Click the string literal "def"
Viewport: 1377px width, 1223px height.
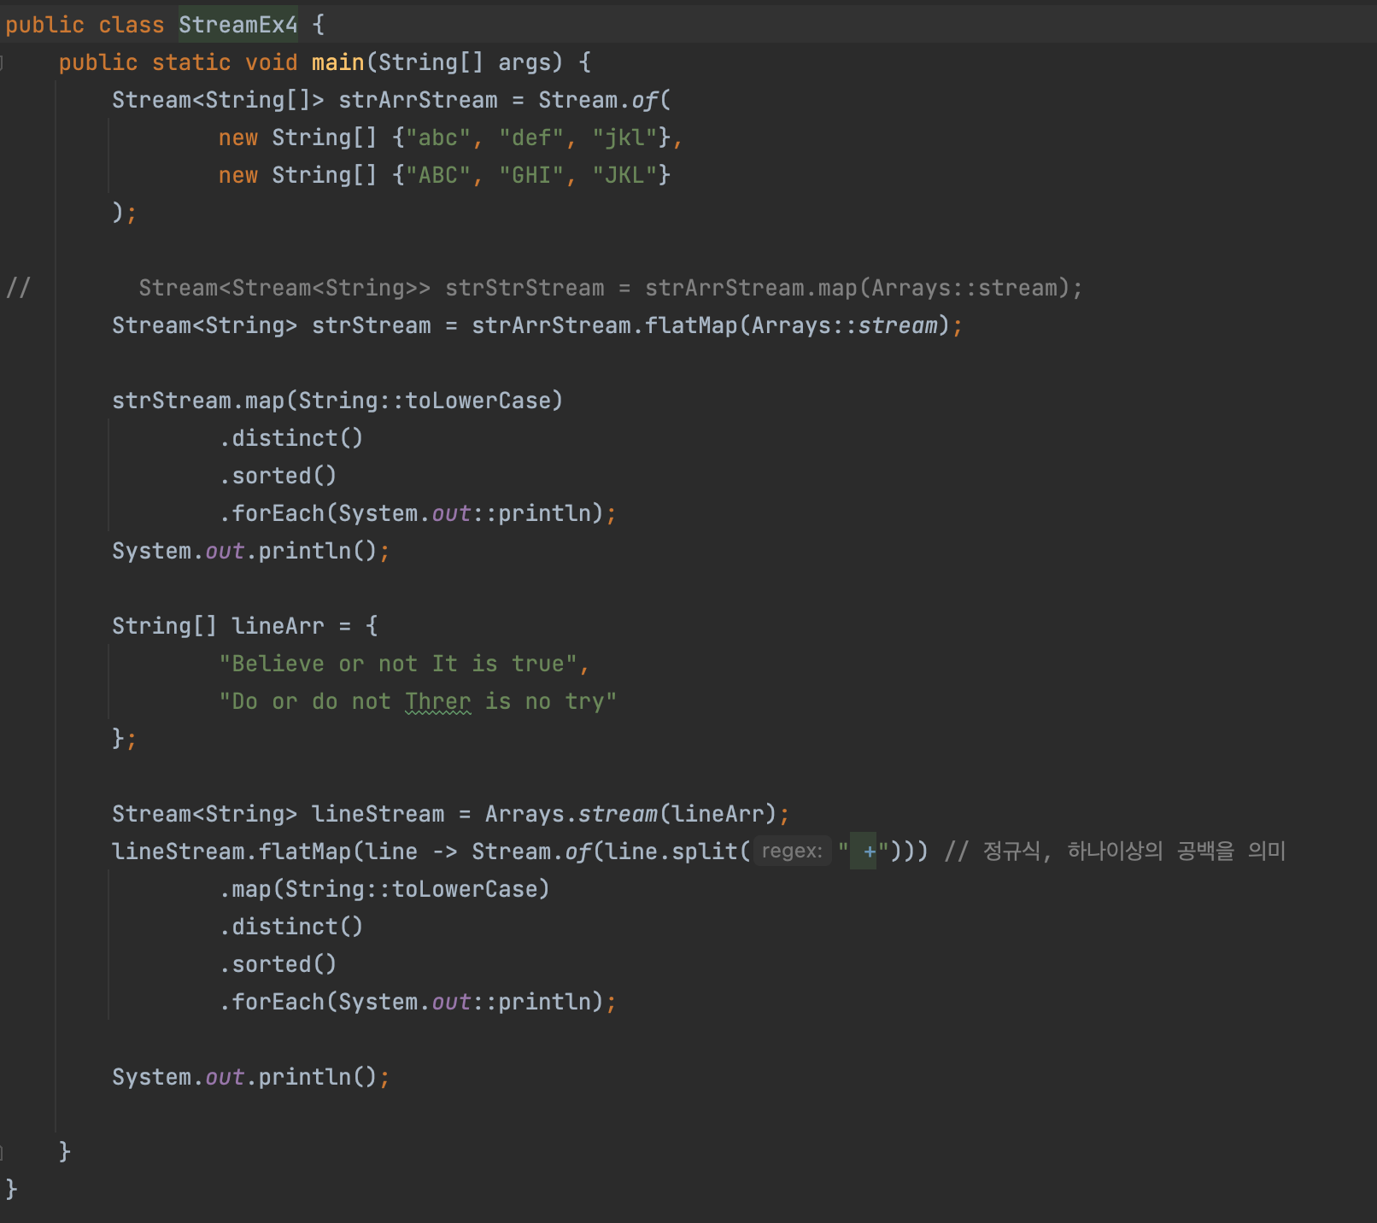pyautogui.click(x=531, y=138)
